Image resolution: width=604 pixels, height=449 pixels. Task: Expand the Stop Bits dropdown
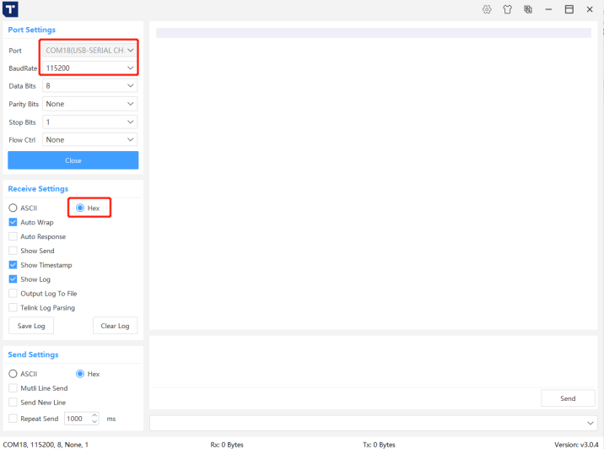89,122
